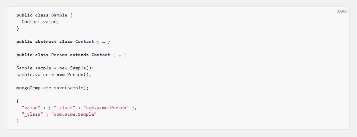Click the JAVA language label
357x137 pixels.
342,11
